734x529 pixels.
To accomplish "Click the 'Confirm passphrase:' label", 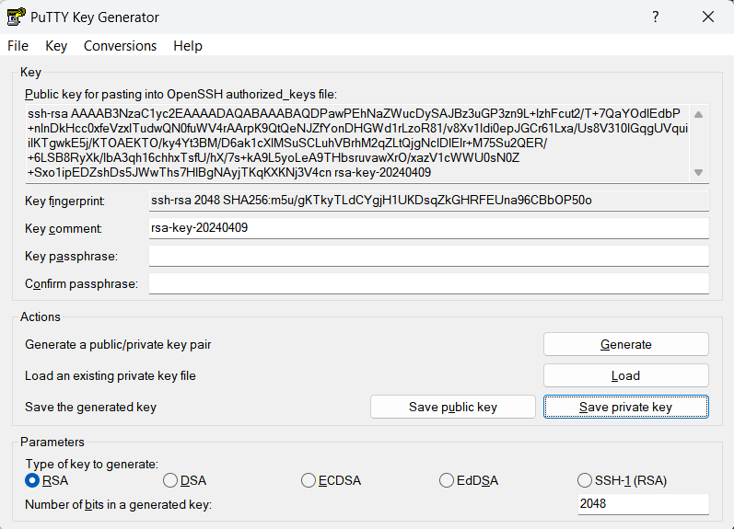I will (x=81, y=284).
